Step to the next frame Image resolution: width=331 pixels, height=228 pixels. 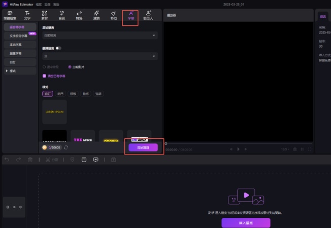pyautogui.click(x=246, y=149)
